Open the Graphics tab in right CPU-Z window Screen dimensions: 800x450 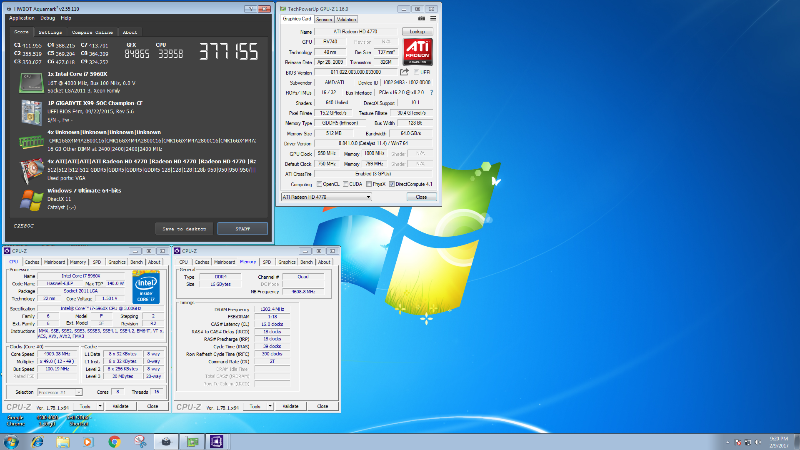pos(287,262)
